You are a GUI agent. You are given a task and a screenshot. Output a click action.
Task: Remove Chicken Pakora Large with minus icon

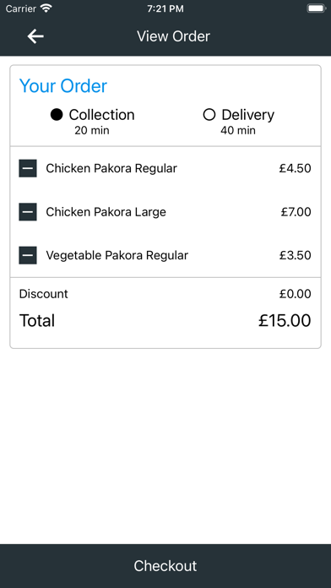click(x=28, y=212)
